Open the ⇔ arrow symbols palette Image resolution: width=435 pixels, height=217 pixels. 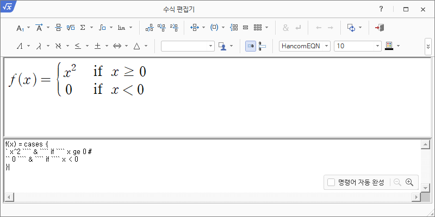click(117, 46)
